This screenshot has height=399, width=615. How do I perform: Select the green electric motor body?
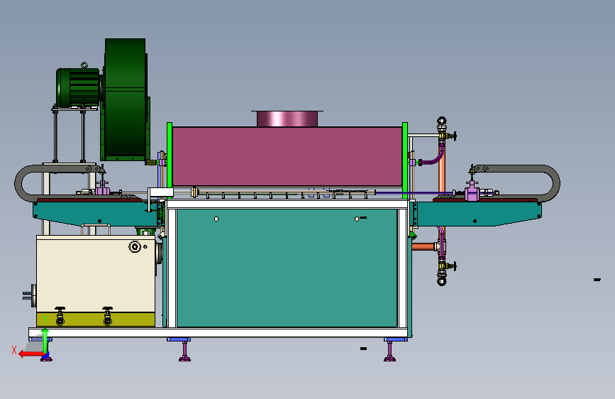coord(78,87)
